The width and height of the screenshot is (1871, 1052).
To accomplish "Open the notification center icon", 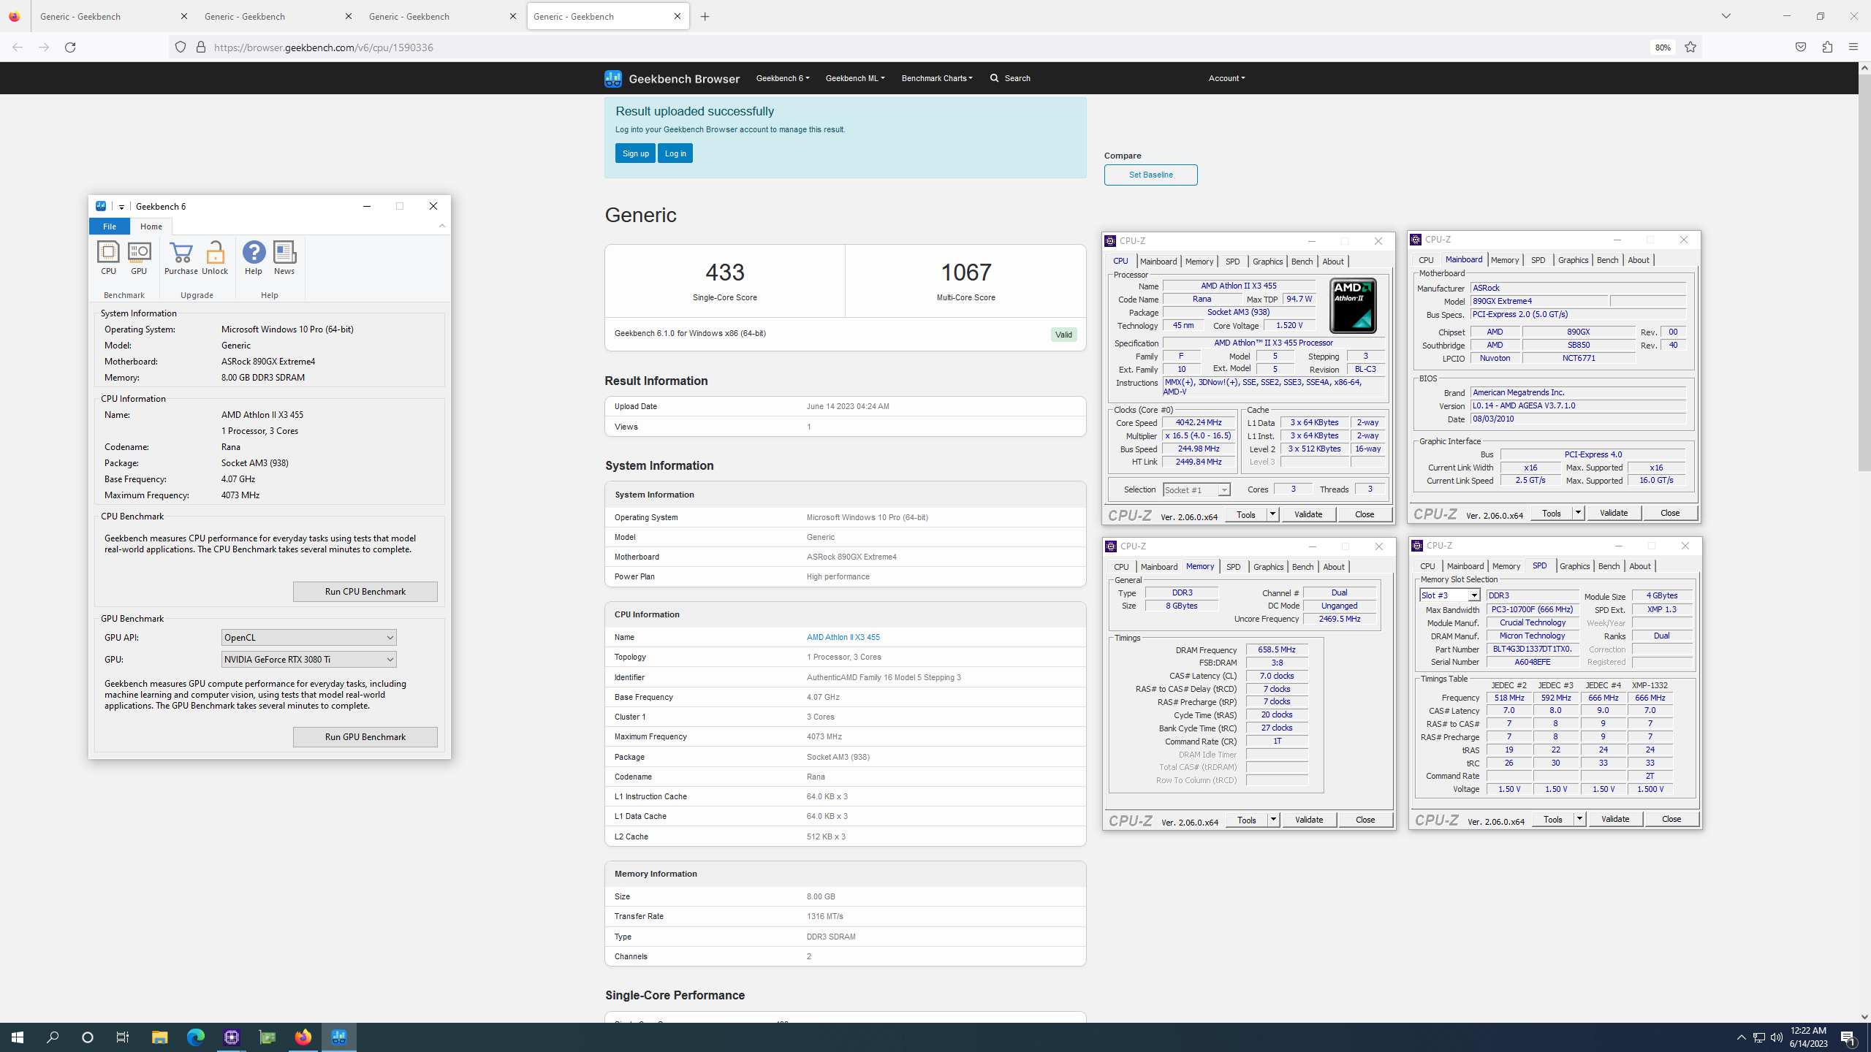I will 1849,1037.
